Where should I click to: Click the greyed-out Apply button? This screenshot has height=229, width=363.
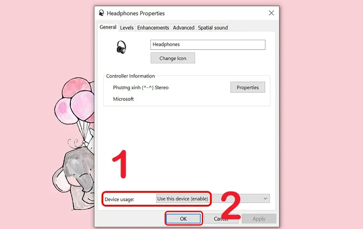(x=259, y=219)
